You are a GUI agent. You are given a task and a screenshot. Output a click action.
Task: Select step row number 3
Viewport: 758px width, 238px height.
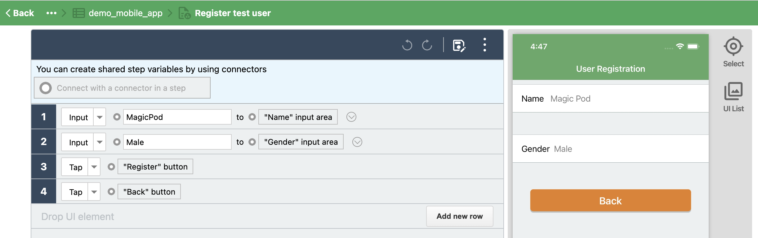(x=44, y=166)
